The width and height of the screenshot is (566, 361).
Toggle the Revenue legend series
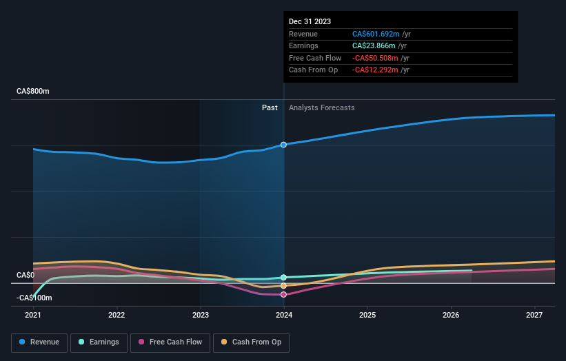[39, 342]
